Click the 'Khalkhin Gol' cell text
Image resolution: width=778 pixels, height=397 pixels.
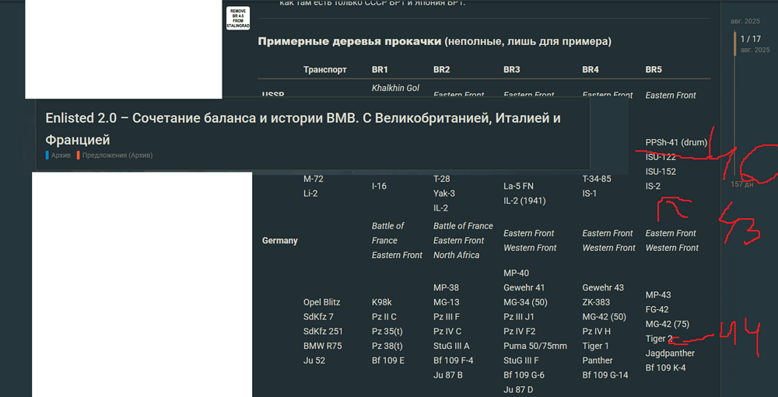(x=395, y=89)
